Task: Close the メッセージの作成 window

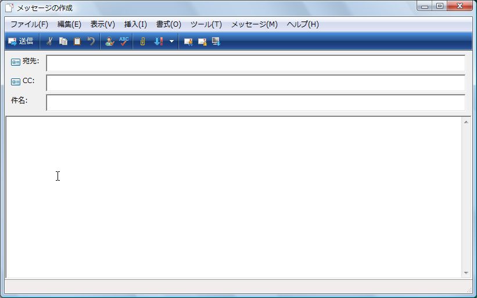Action: tap(460, 6)
